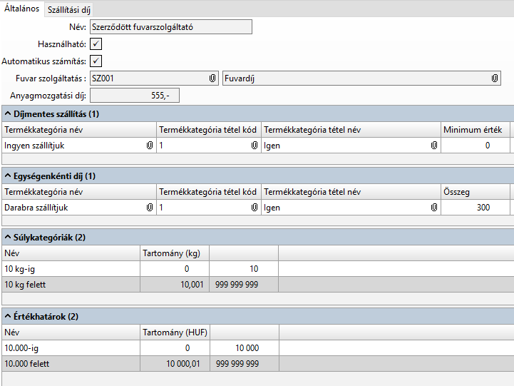Collapse the Értékhatárok section

click(x=8, y=317)
